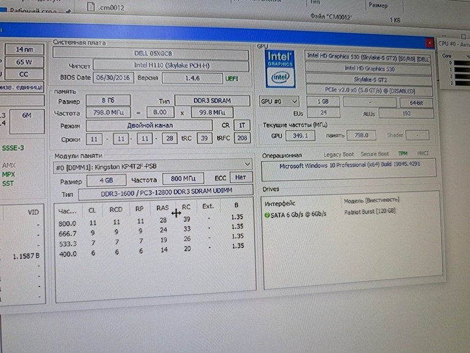Click the Модель drives column header
Image resolution: width=470 pixels, height=353 pixels.
click(x=371, y=200)
